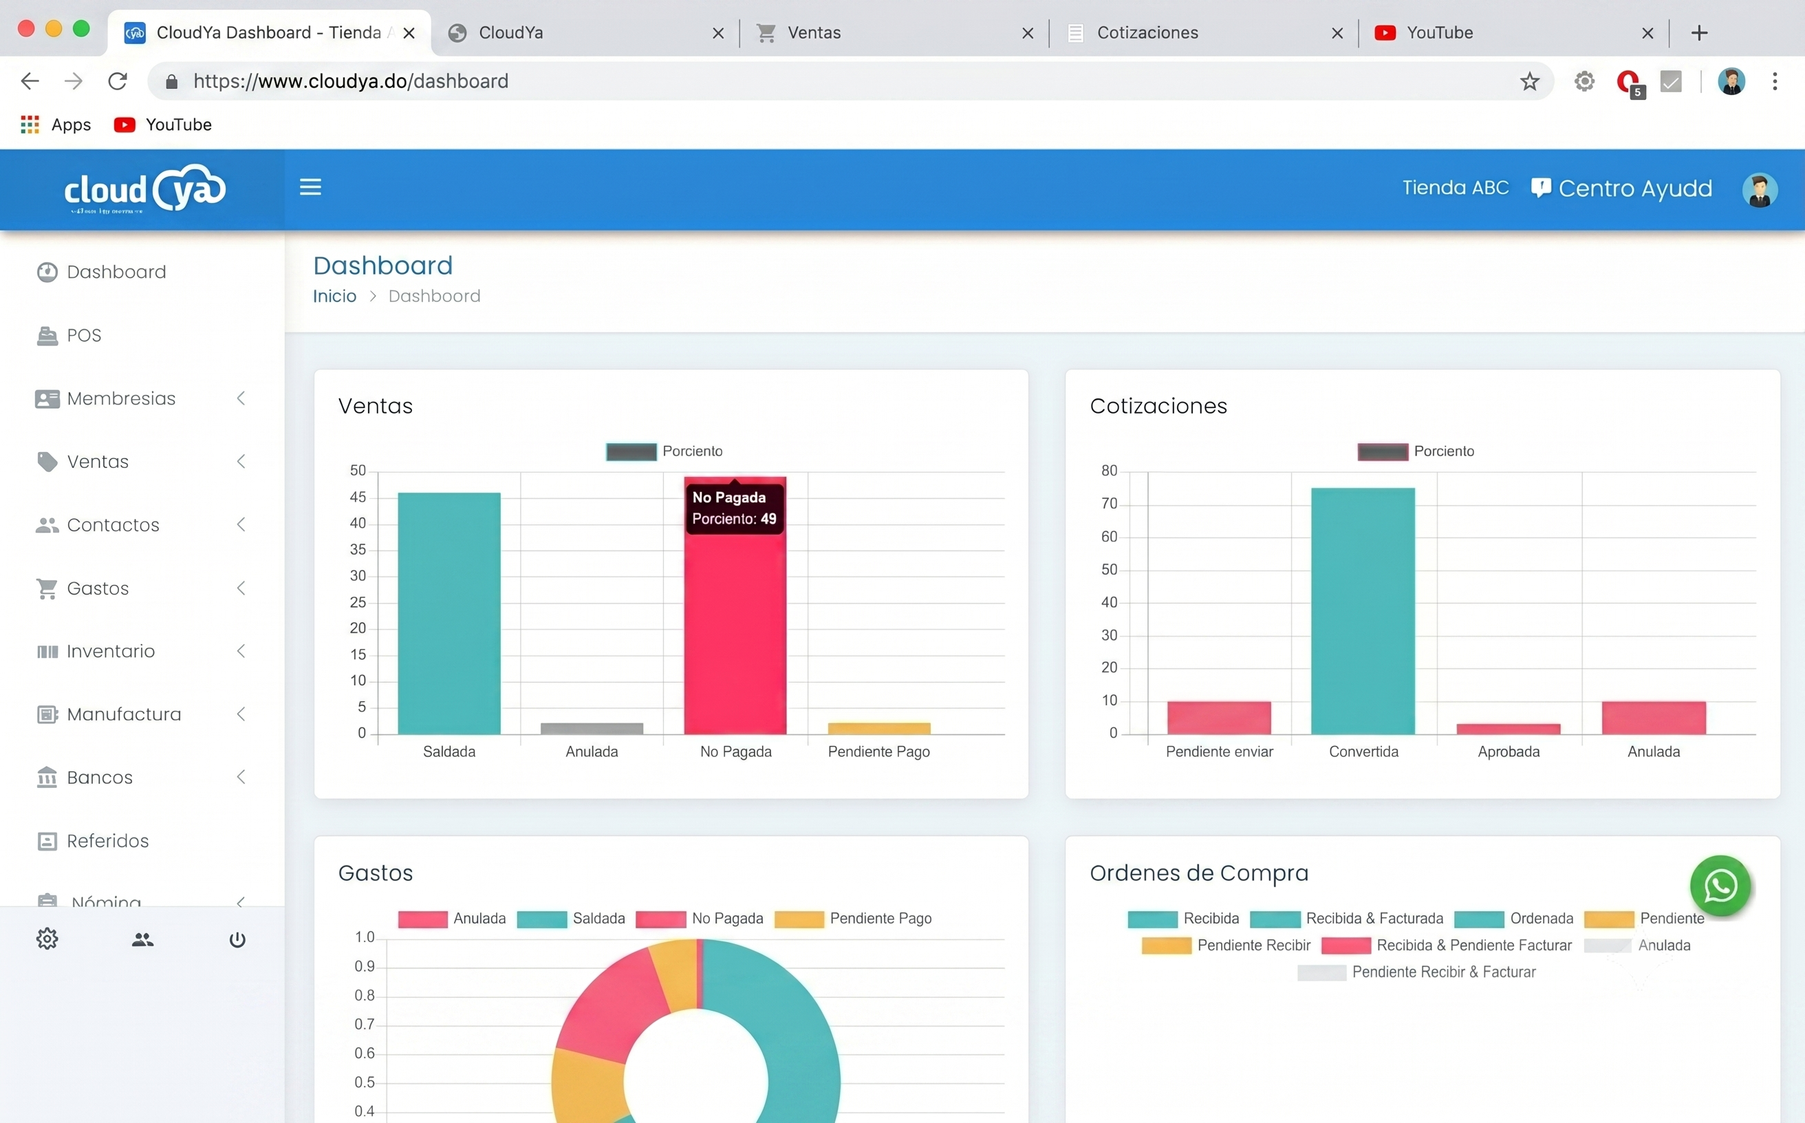Toggle Porciento legend in Ventas chart
Viewport: 1805px width, 1123px height.
click(664, 451)
